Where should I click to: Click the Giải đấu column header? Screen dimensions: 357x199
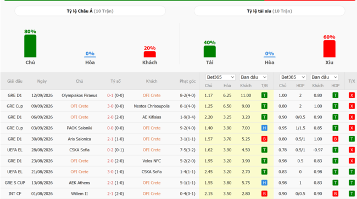pos(15,81)
